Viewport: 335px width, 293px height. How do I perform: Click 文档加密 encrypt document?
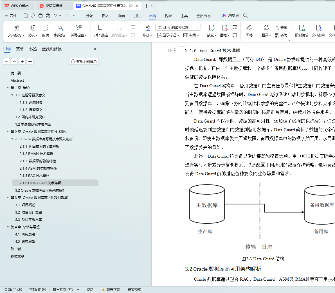click(319, 31)
